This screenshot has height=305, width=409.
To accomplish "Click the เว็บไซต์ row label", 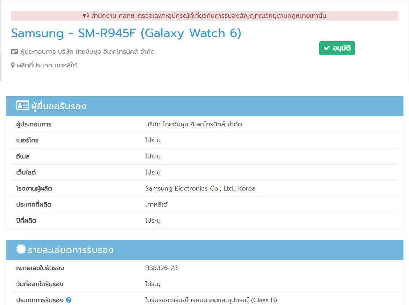I will (x=26, y=172).
